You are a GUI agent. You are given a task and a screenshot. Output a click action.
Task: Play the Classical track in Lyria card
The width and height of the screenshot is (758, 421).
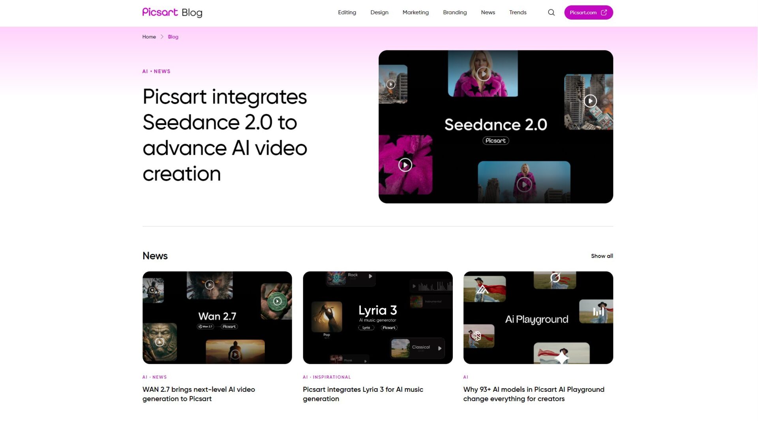[x=439, y=348]
